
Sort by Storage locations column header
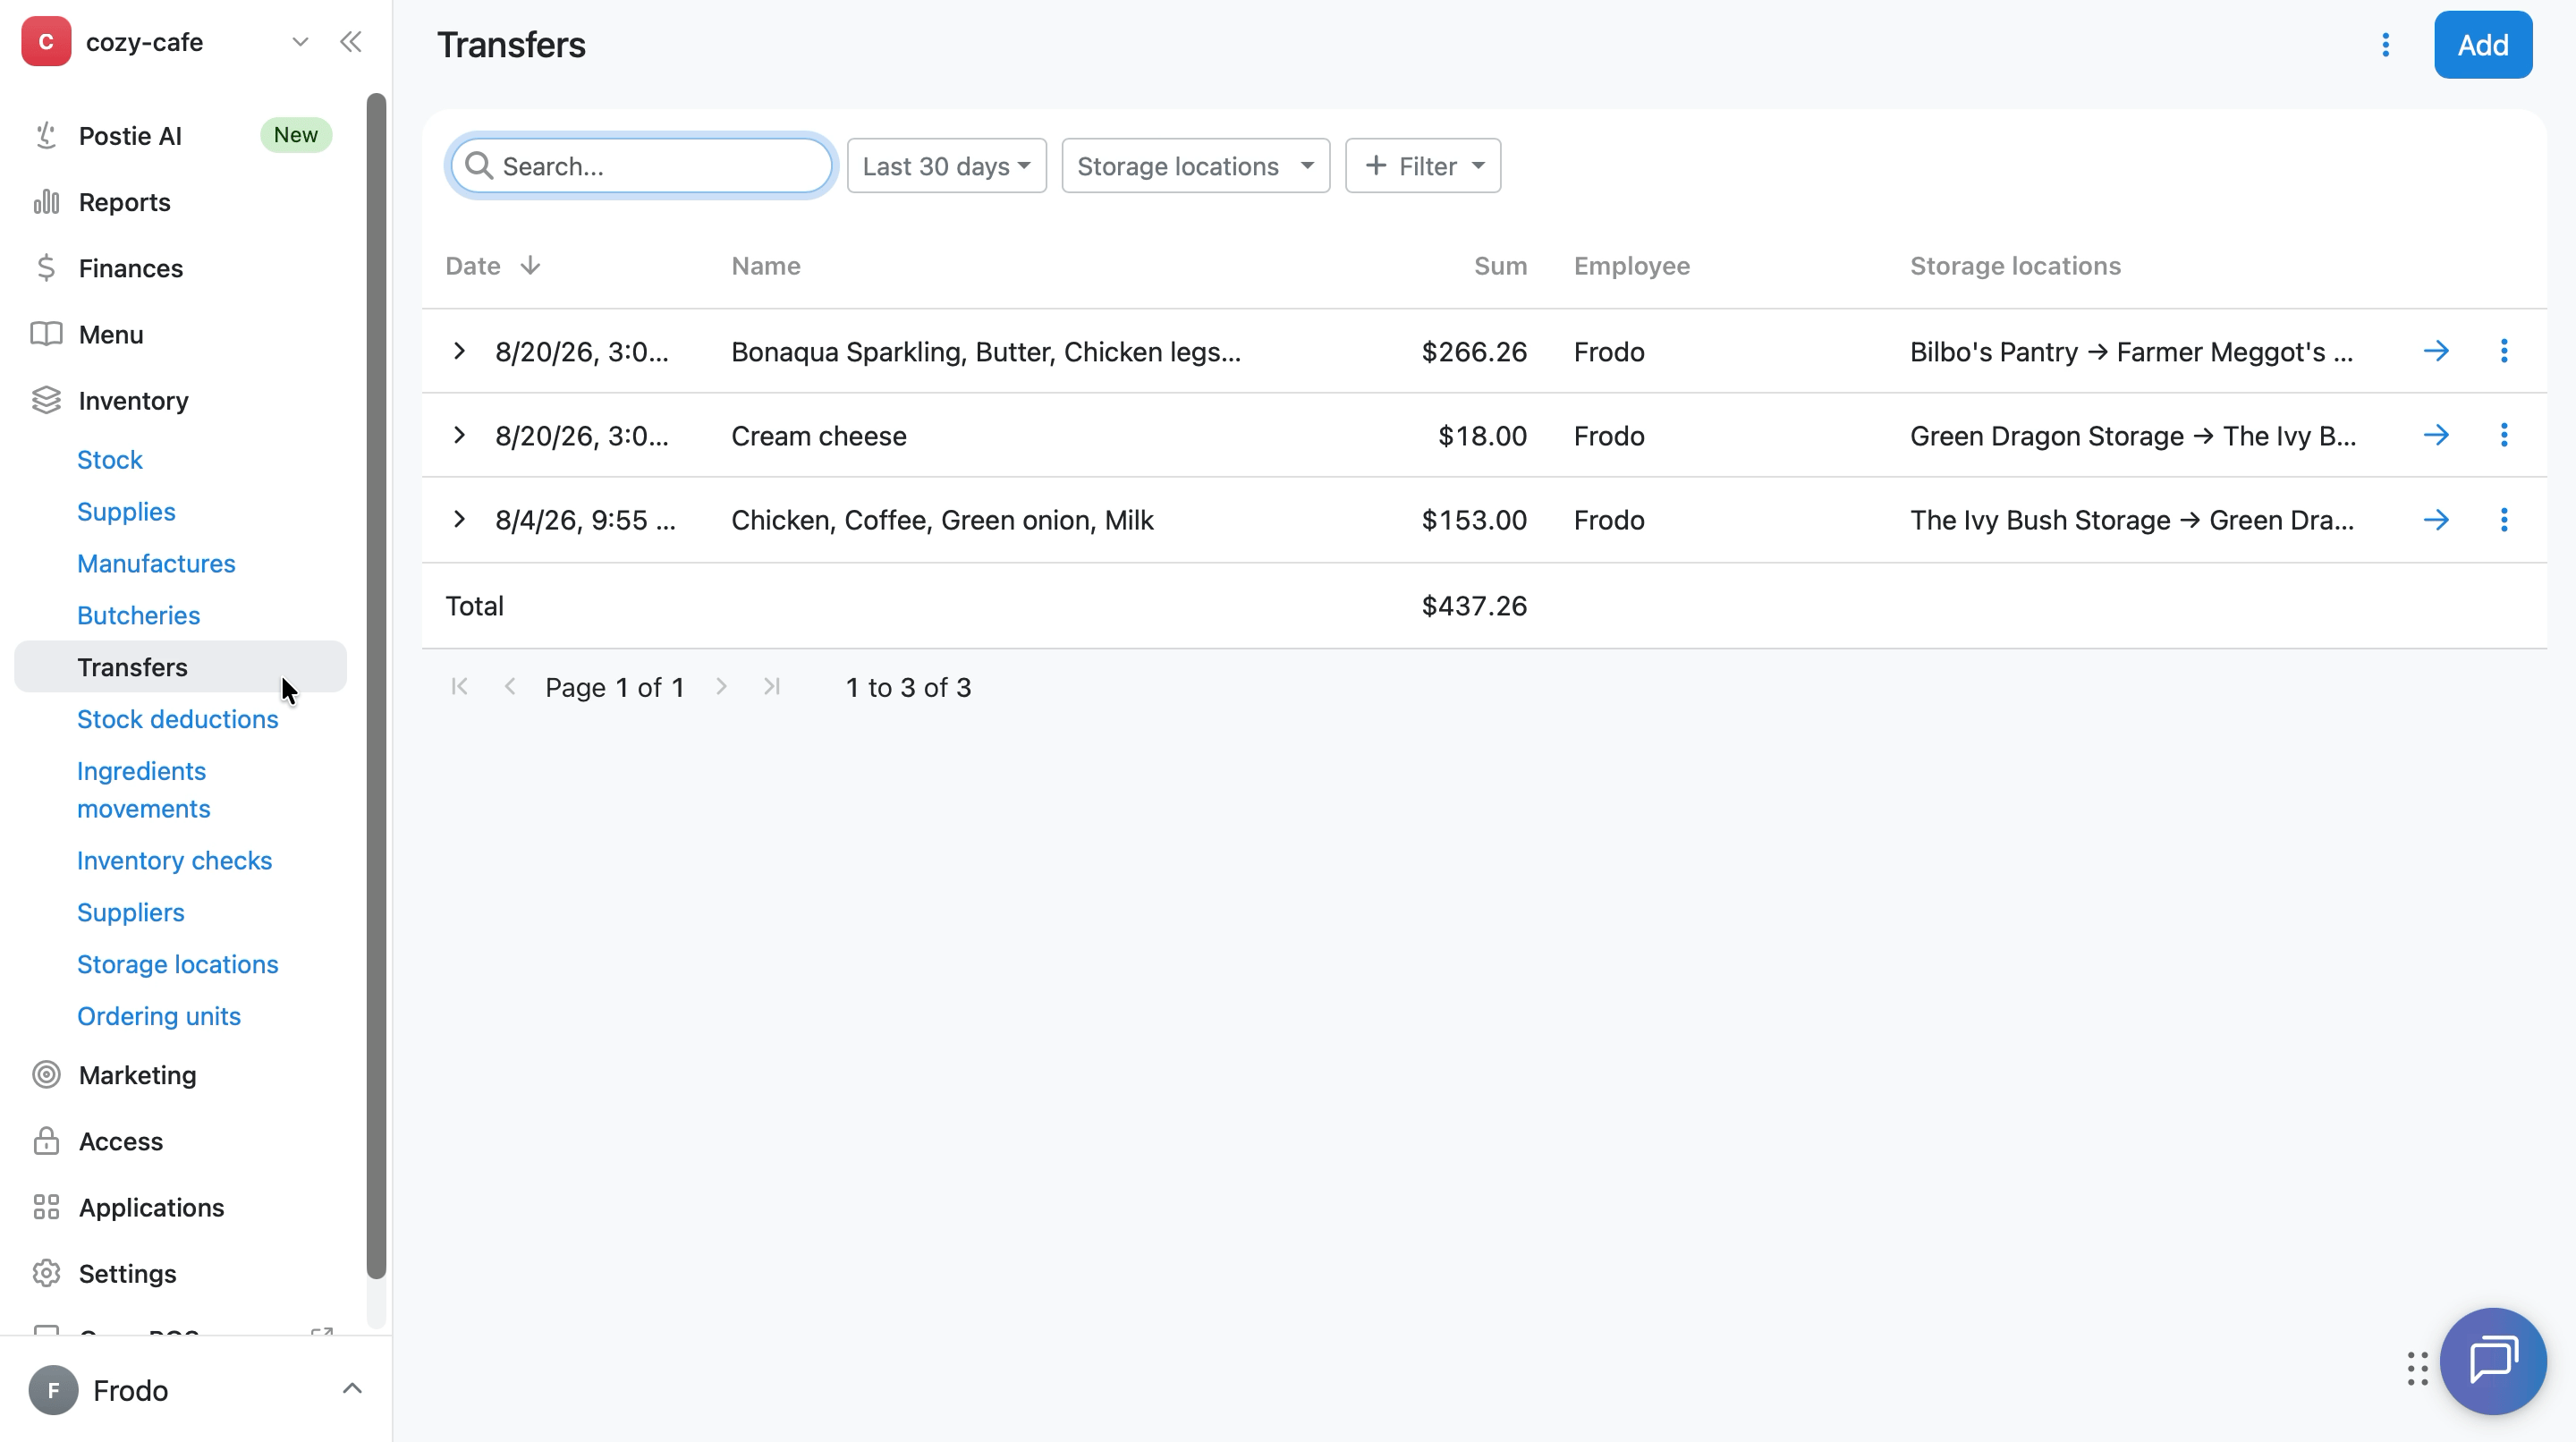[2015, 266]
